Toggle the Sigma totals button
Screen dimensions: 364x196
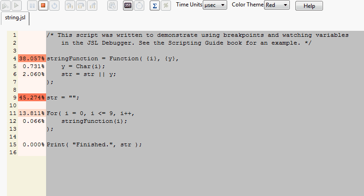pyautogui.click(x=155, y=6)
